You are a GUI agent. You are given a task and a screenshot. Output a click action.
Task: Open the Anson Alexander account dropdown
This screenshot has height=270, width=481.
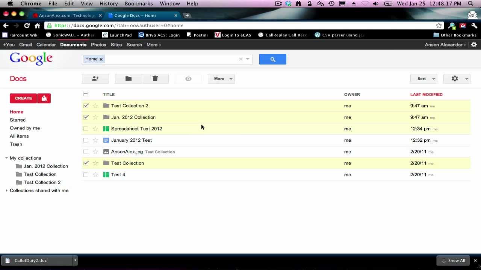(445, 45)
